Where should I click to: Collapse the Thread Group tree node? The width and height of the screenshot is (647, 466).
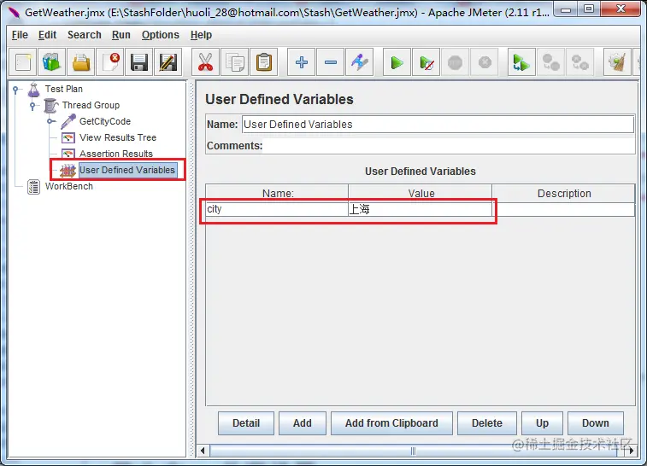click(x=32, y=106)
